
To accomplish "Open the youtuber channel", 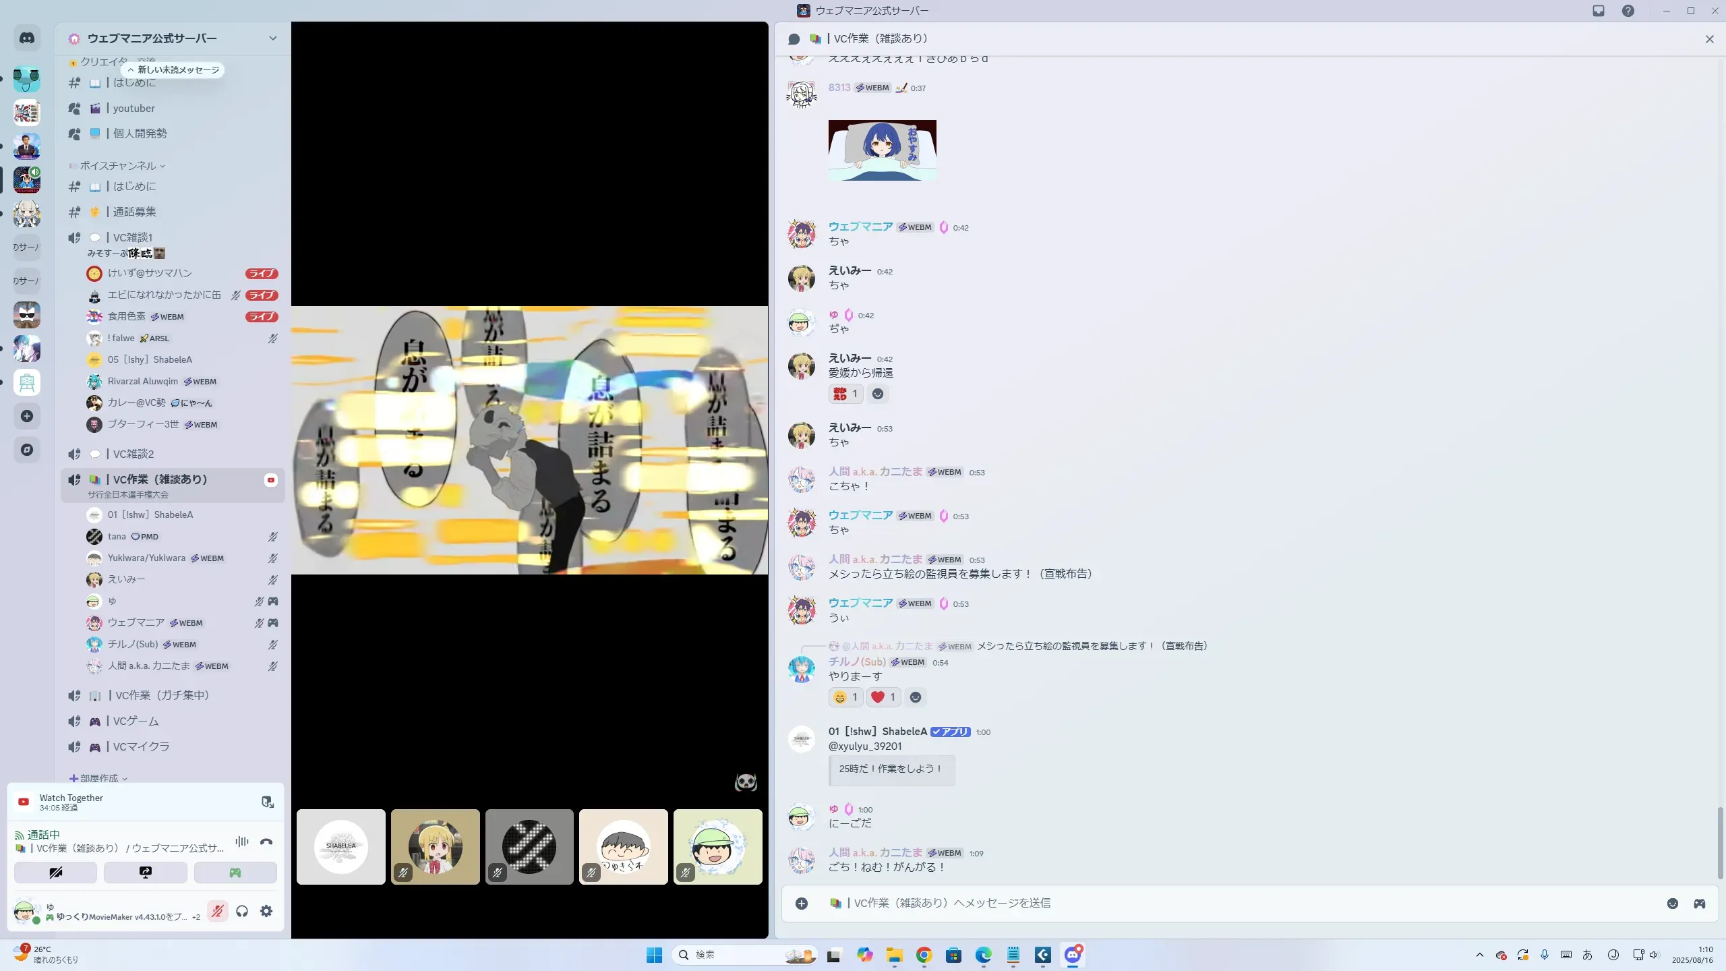I will 133,108.
